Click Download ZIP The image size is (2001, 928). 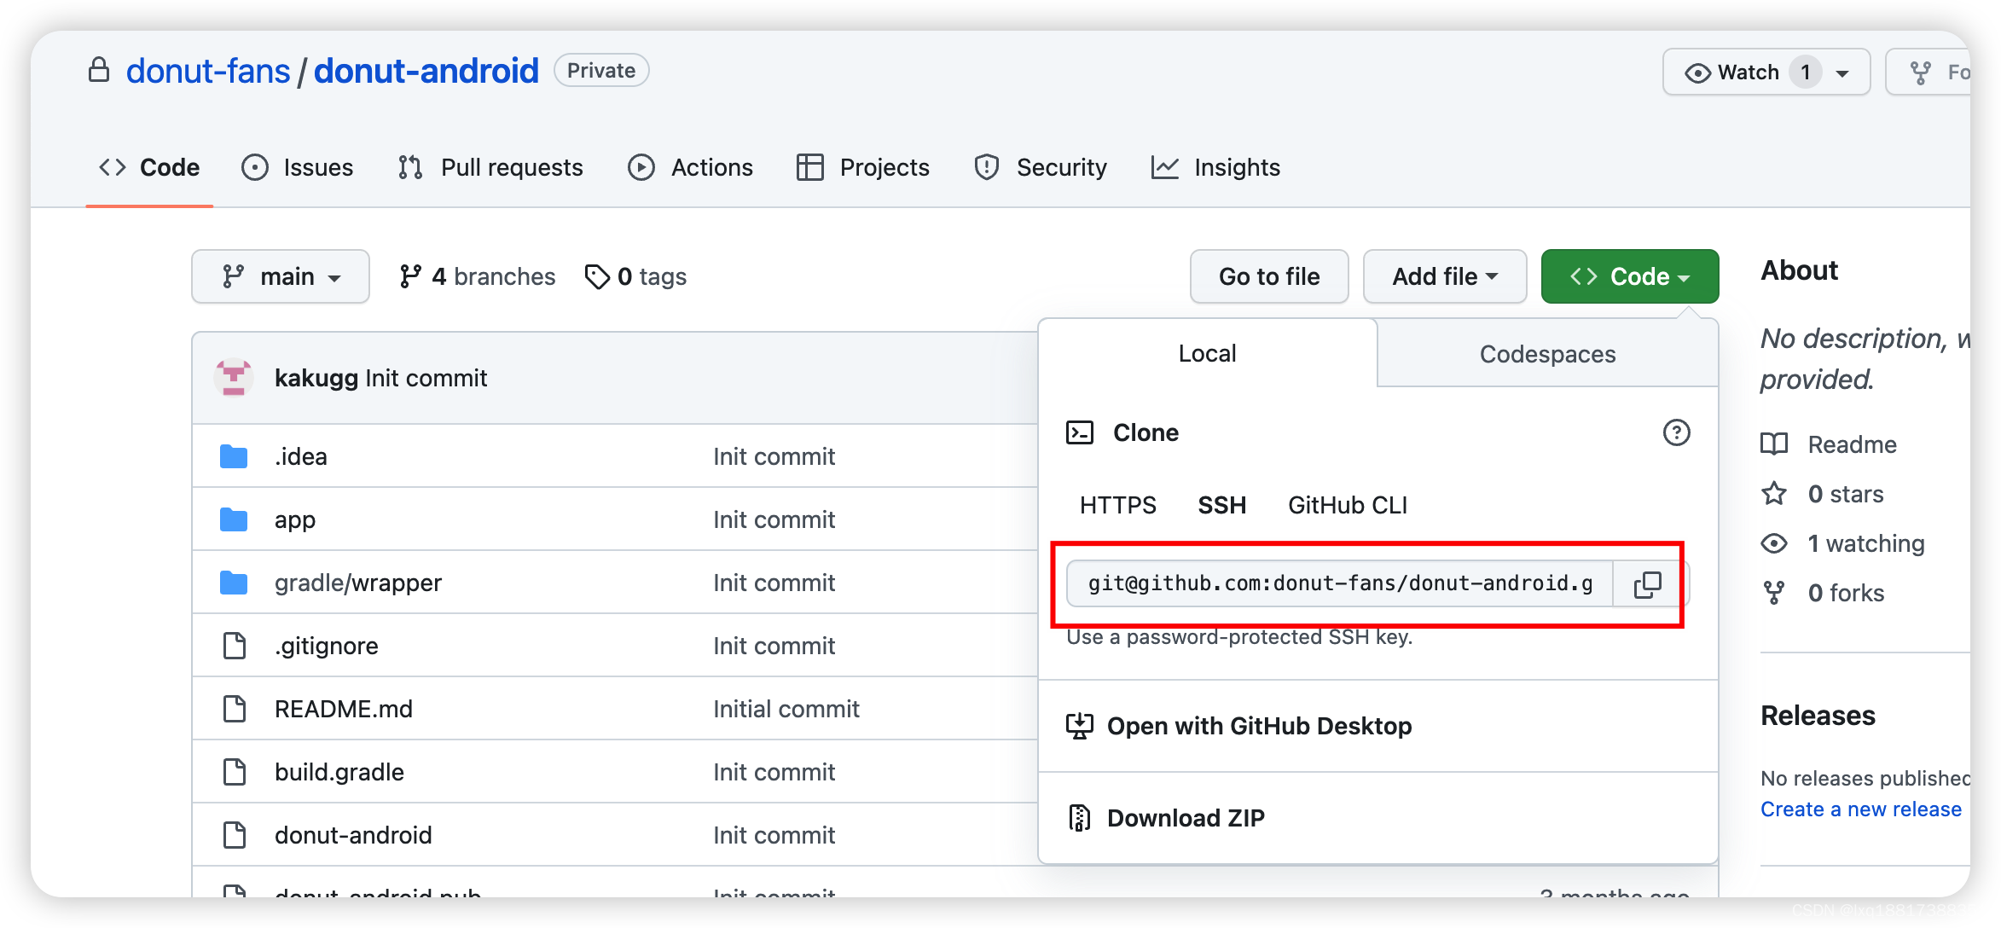pos(1186,818)
